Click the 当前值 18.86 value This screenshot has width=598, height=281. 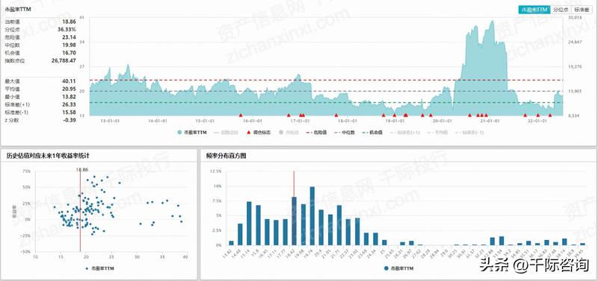pyautogui.click(x=69, y=22)
